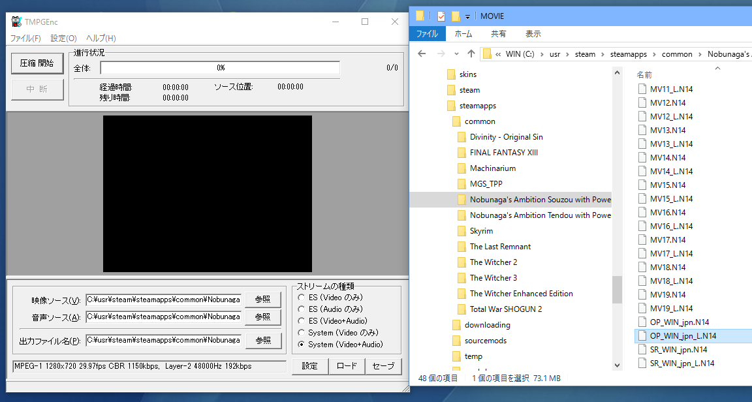The height and width of the screenshot is (402, 752).
Task: Open the quick access toolbar dropdown arrow
Action: [468, 17]
